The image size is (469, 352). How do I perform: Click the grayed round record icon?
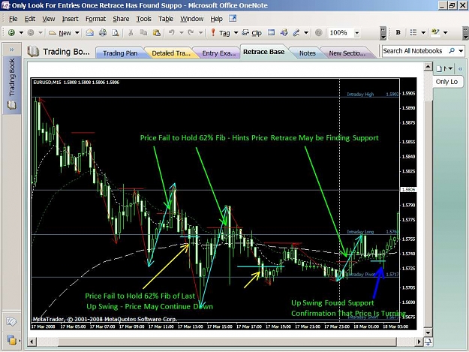(319, 32)
